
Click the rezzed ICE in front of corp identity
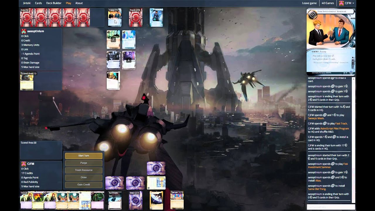tap(156, 183)
